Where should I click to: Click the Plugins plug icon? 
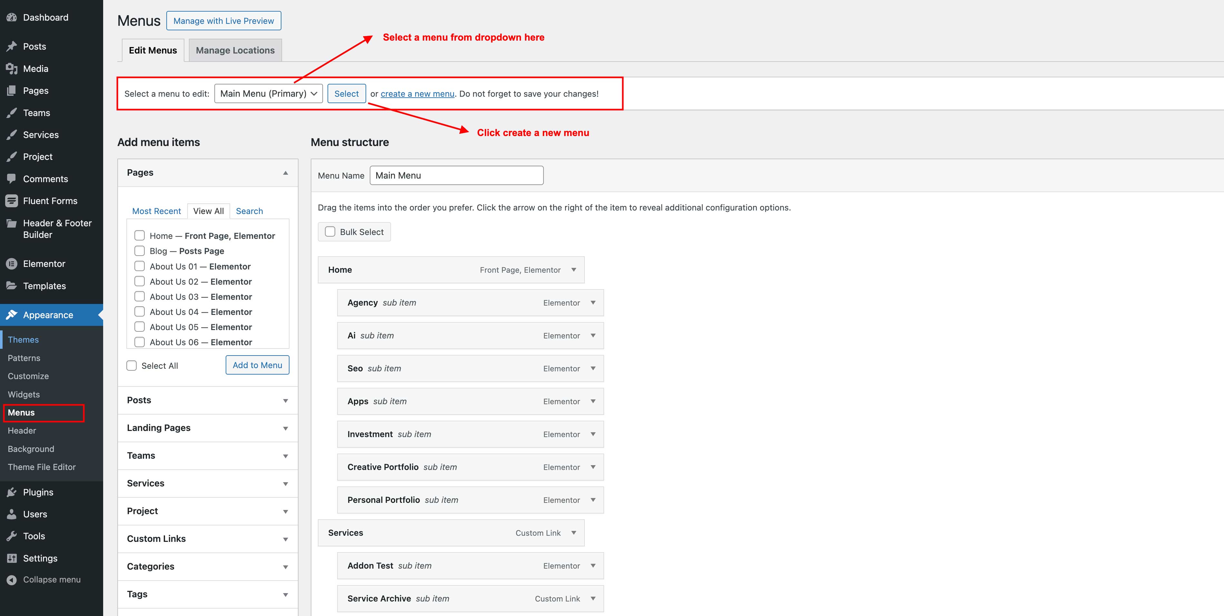pyautogui.click(x=12, y=493)
